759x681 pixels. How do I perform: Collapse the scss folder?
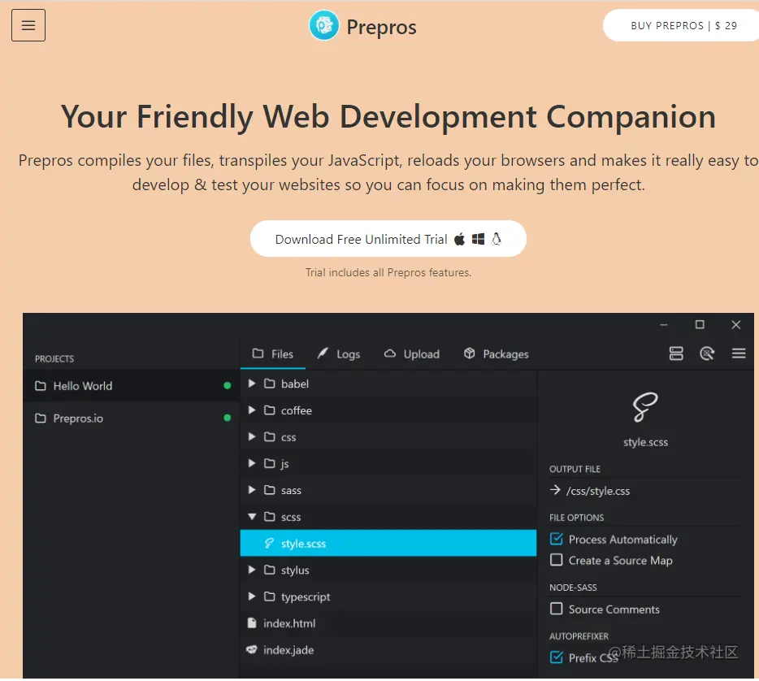[x=252, y=516]
